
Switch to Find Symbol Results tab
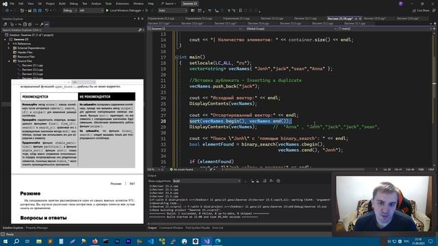pos(198,228)
